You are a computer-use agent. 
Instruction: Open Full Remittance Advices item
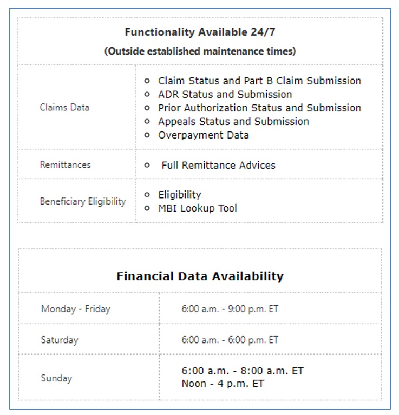pyautogui.click(x=218, y=165)
